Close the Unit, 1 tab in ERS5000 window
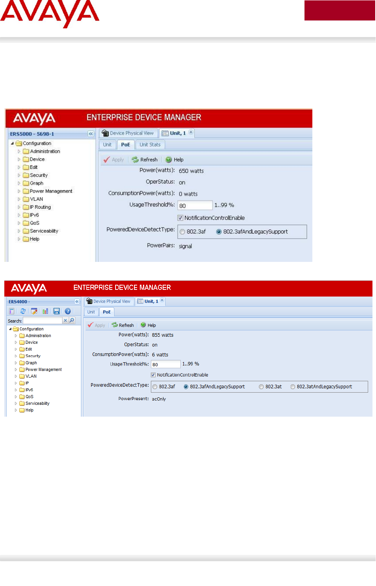The width and height of the screenshot is (376, 586). tap(191, 132)
